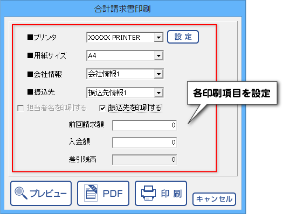The width and height of the screenshot is (283, 214).
Task: Click the ■会社情報 label
Action: click(44, 74)
